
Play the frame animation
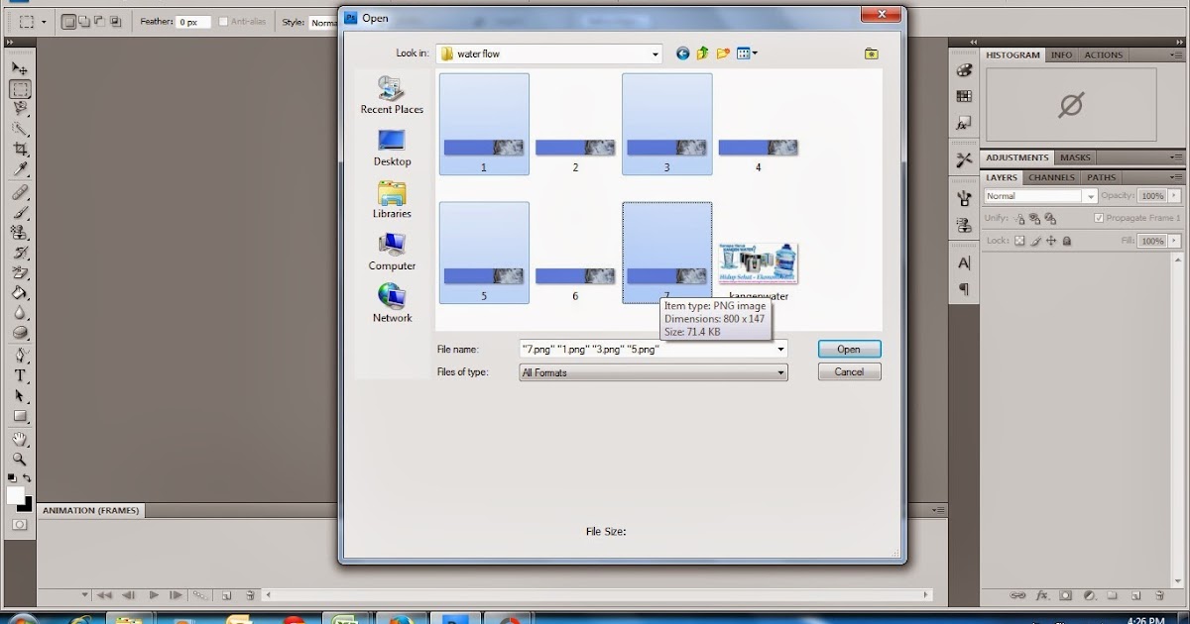[x=154, y=595]
